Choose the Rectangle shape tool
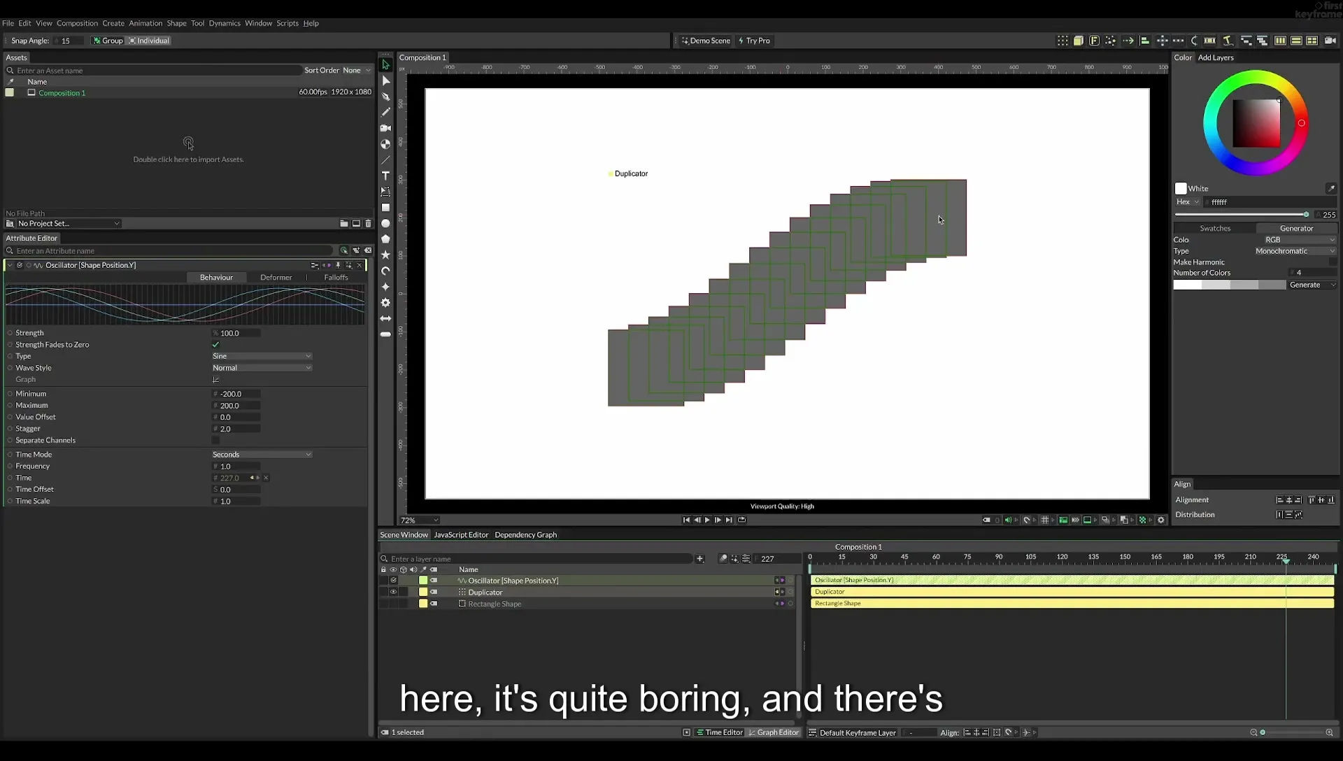The height and width of the screenshot is (761, 1343). 385,208
